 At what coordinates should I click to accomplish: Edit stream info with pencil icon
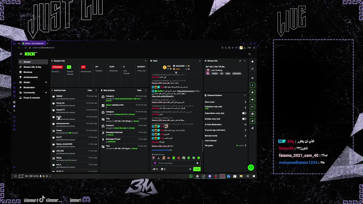(240, 61)
